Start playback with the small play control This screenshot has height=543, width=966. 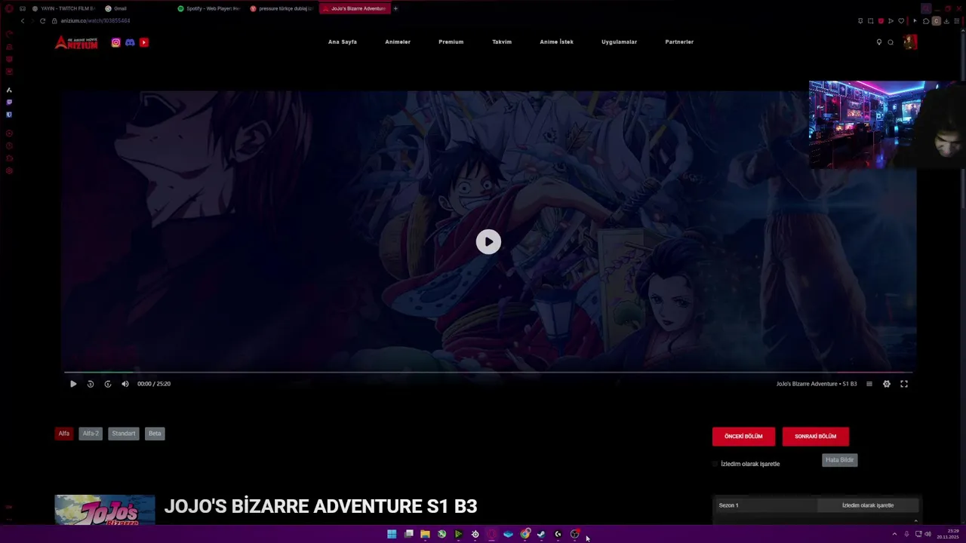point(73,384)
